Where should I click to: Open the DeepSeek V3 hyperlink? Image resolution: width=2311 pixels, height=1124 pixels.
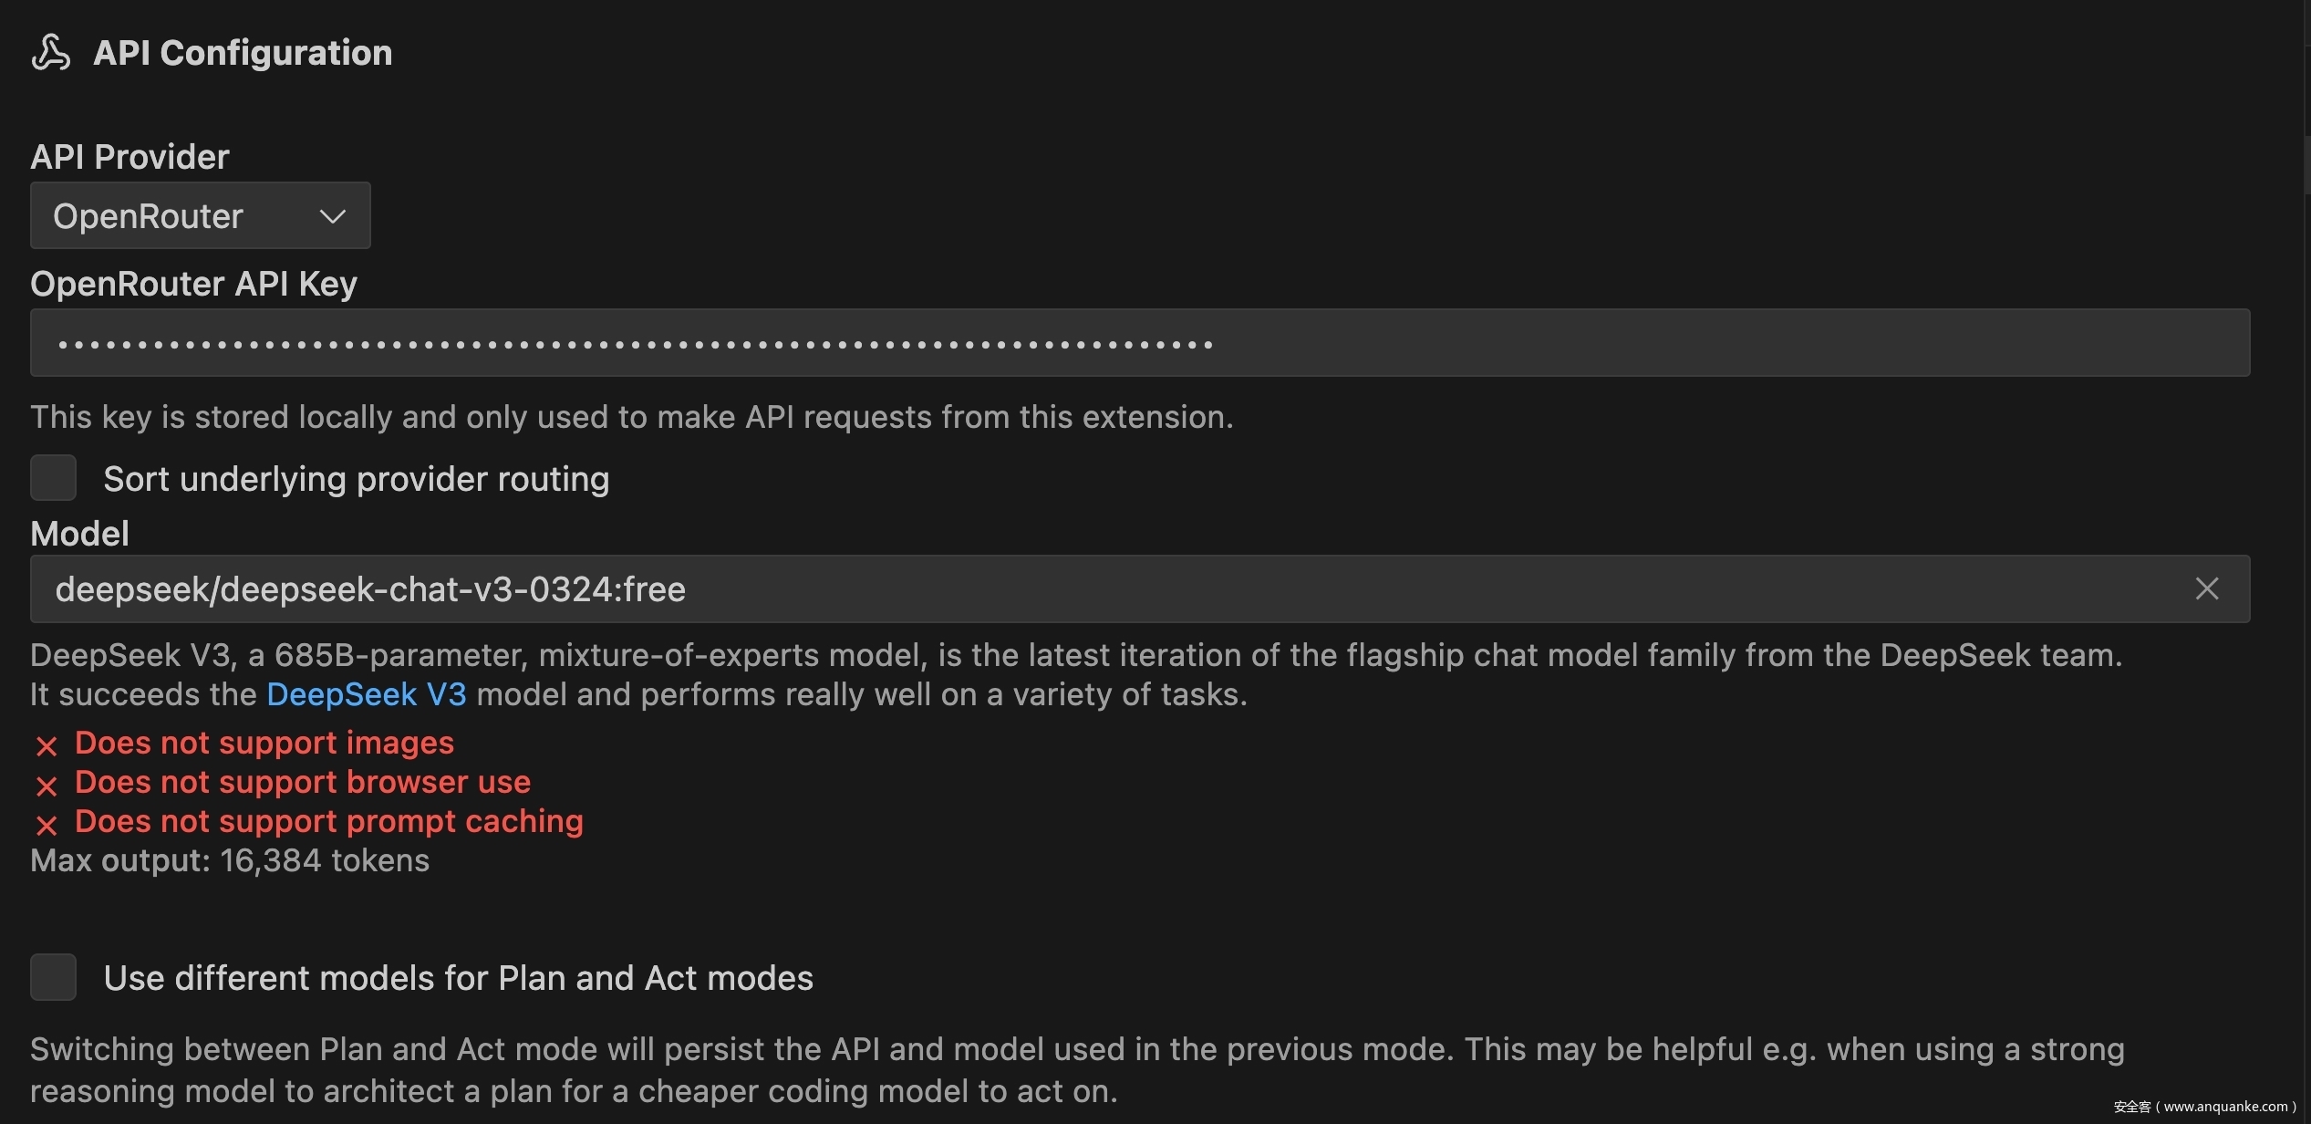pyautogui.click(x=366, y=695)
